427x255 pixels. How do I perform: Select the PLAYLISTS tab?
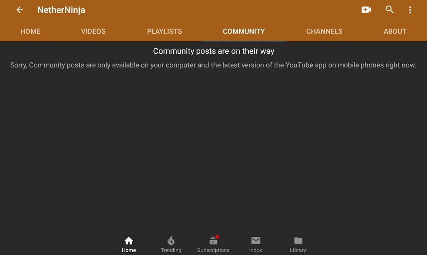click(x=164, y=31)
